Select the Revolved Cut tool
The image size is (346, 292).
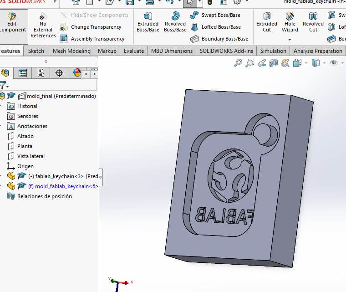tap(313, 22)
